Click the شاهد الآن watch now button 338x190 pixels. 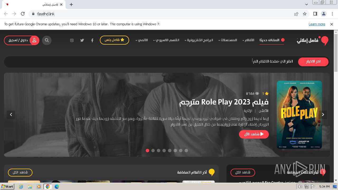tap(254, 134)
